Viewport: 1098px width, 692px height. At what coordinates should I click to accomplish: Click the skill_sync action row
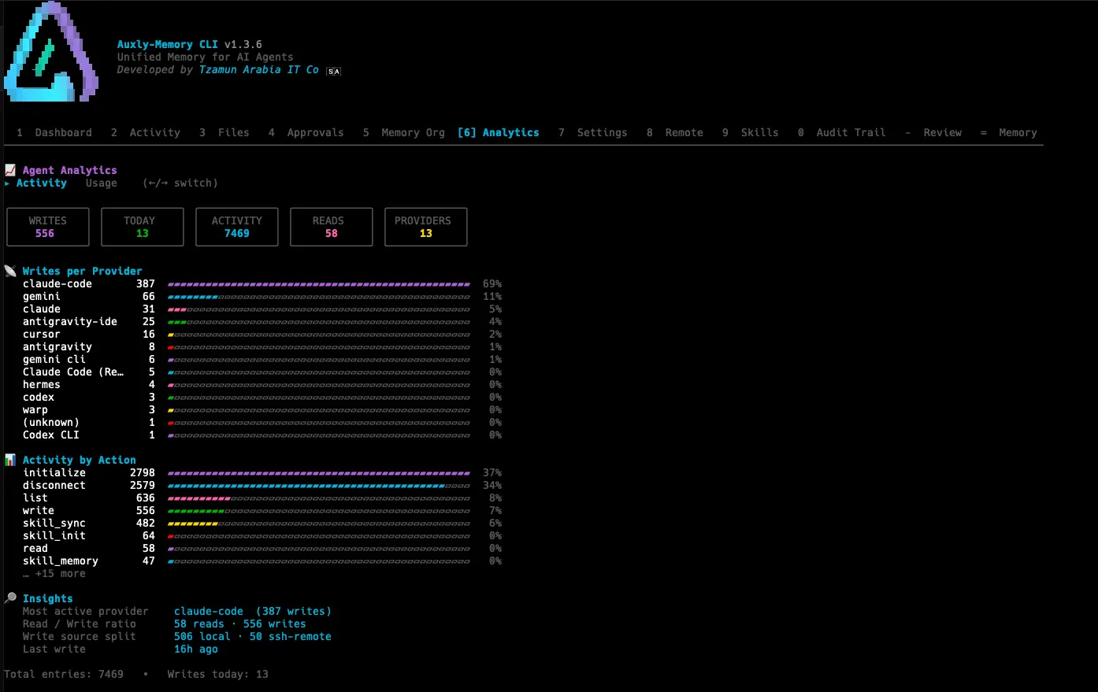(262, 523)
